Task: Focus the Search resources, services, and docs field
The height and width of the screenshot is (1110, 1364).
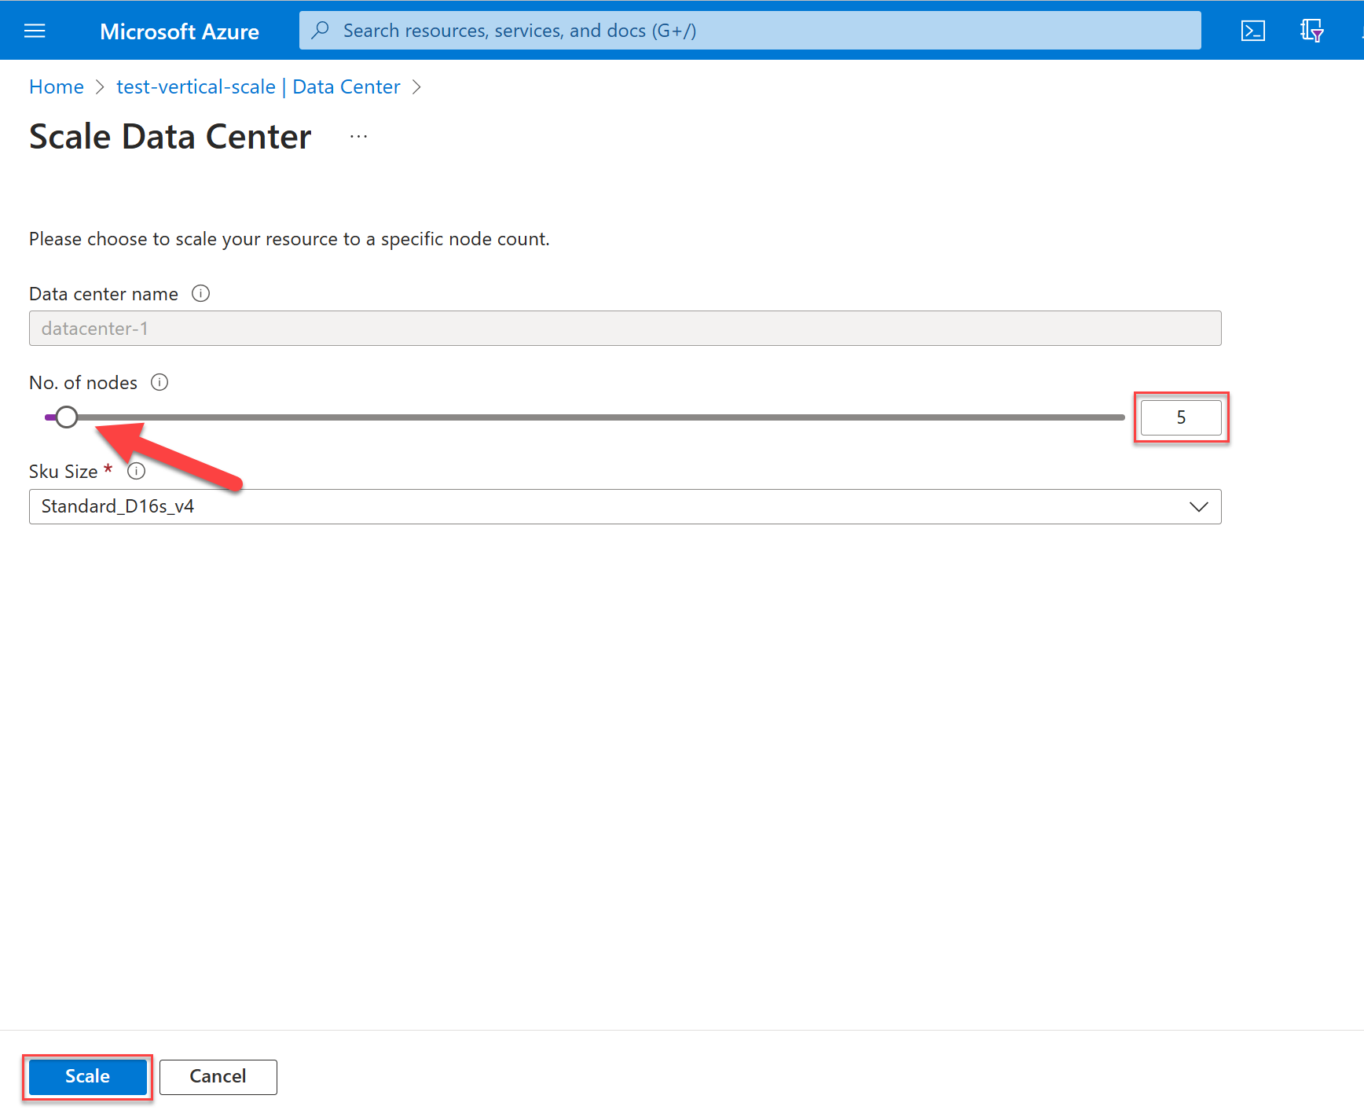Action: tap(754, 31)
